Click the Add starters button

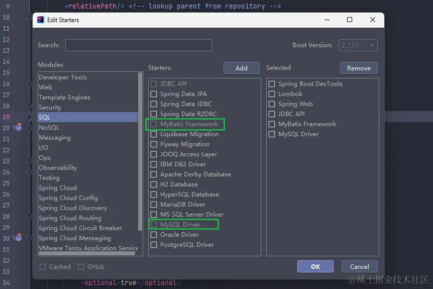(241, 68)
